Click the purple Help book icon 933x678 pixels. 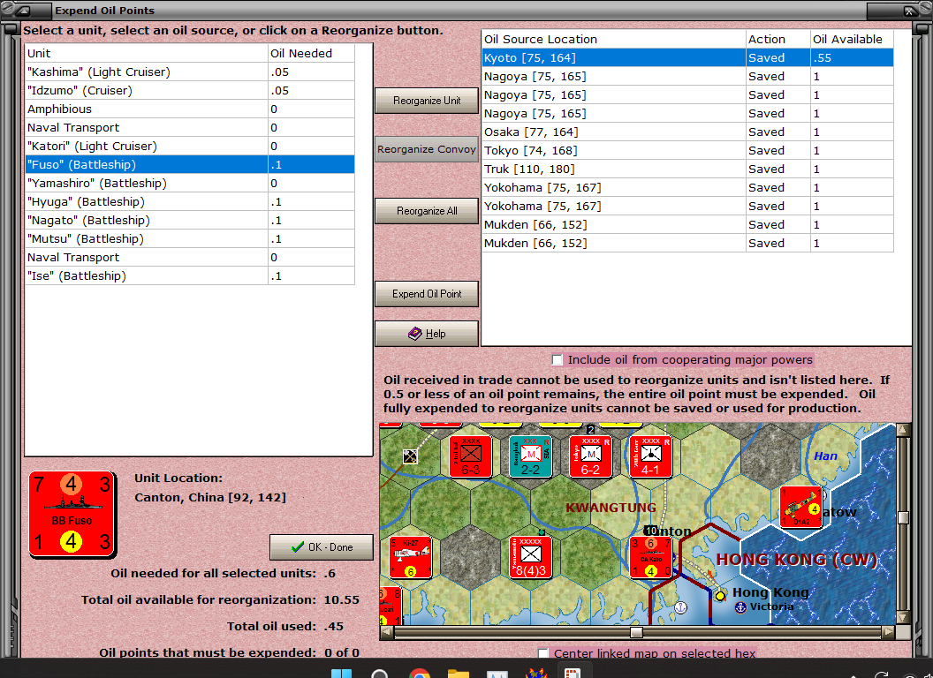[x=414, y=334]
